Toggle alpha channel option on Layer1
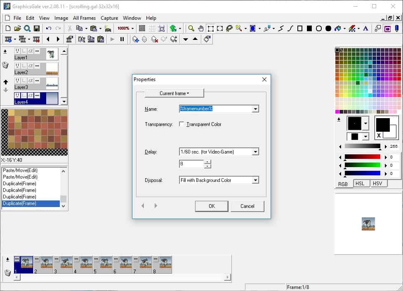This screenshot has width=403, height=291. tap(31, 51)
